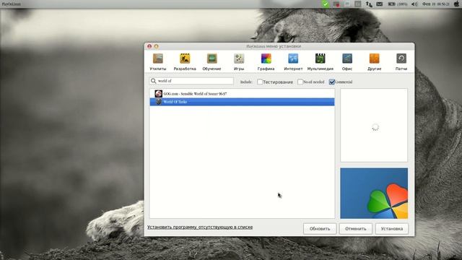Viewport: 462px width, 260px height.
Task: Enable the Тестирование (Testing) checkbox
Action: (260, 82)
